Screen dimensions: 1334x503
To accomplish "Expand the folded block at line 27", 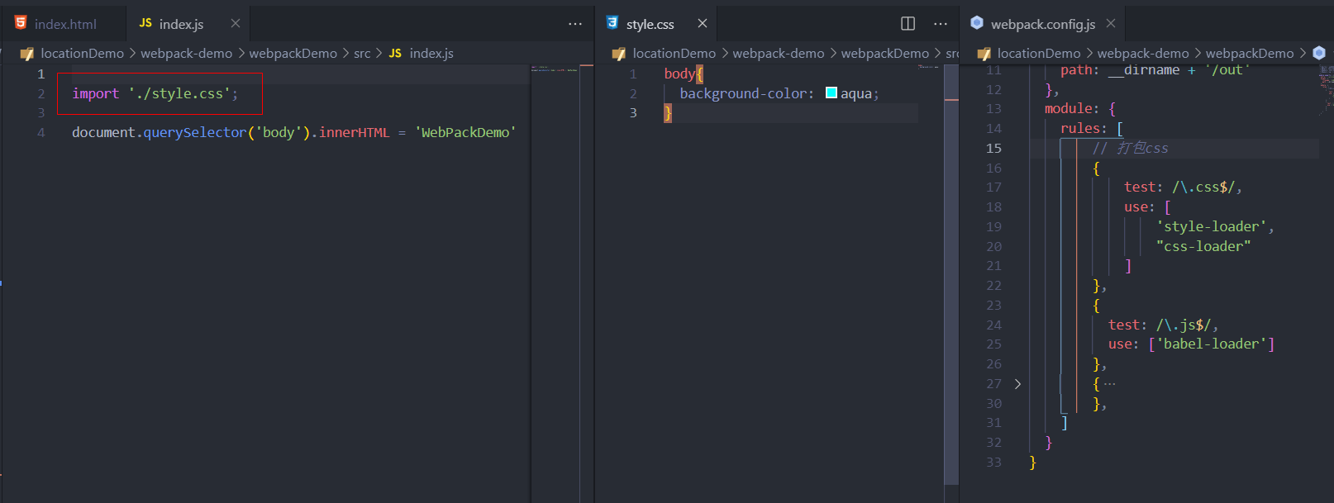I will coord(1017,384).
